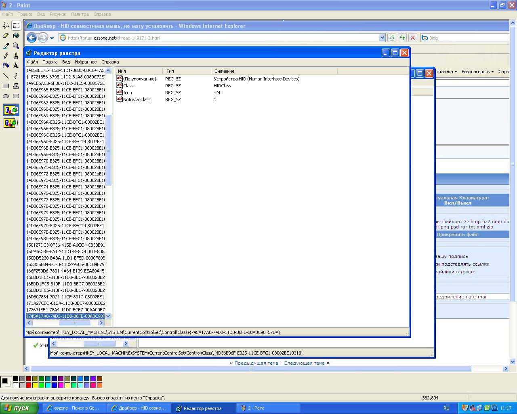
Task: Select the Magnifier tool in Paint
Action: click(16, 46)
